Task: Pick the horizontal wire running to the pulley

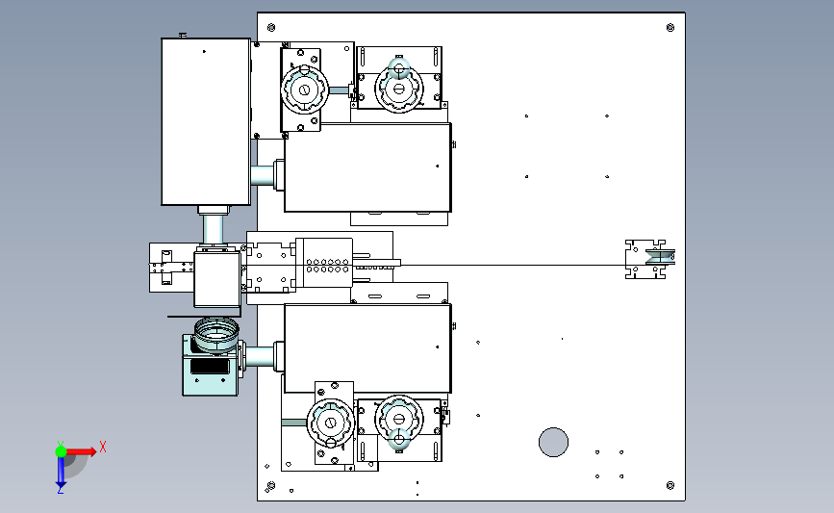Action: [513, 265]
